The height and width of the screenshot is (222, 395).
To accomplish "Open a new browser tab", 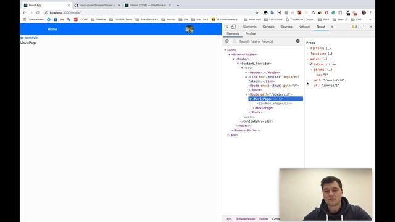I will click(x=178, y=5).
